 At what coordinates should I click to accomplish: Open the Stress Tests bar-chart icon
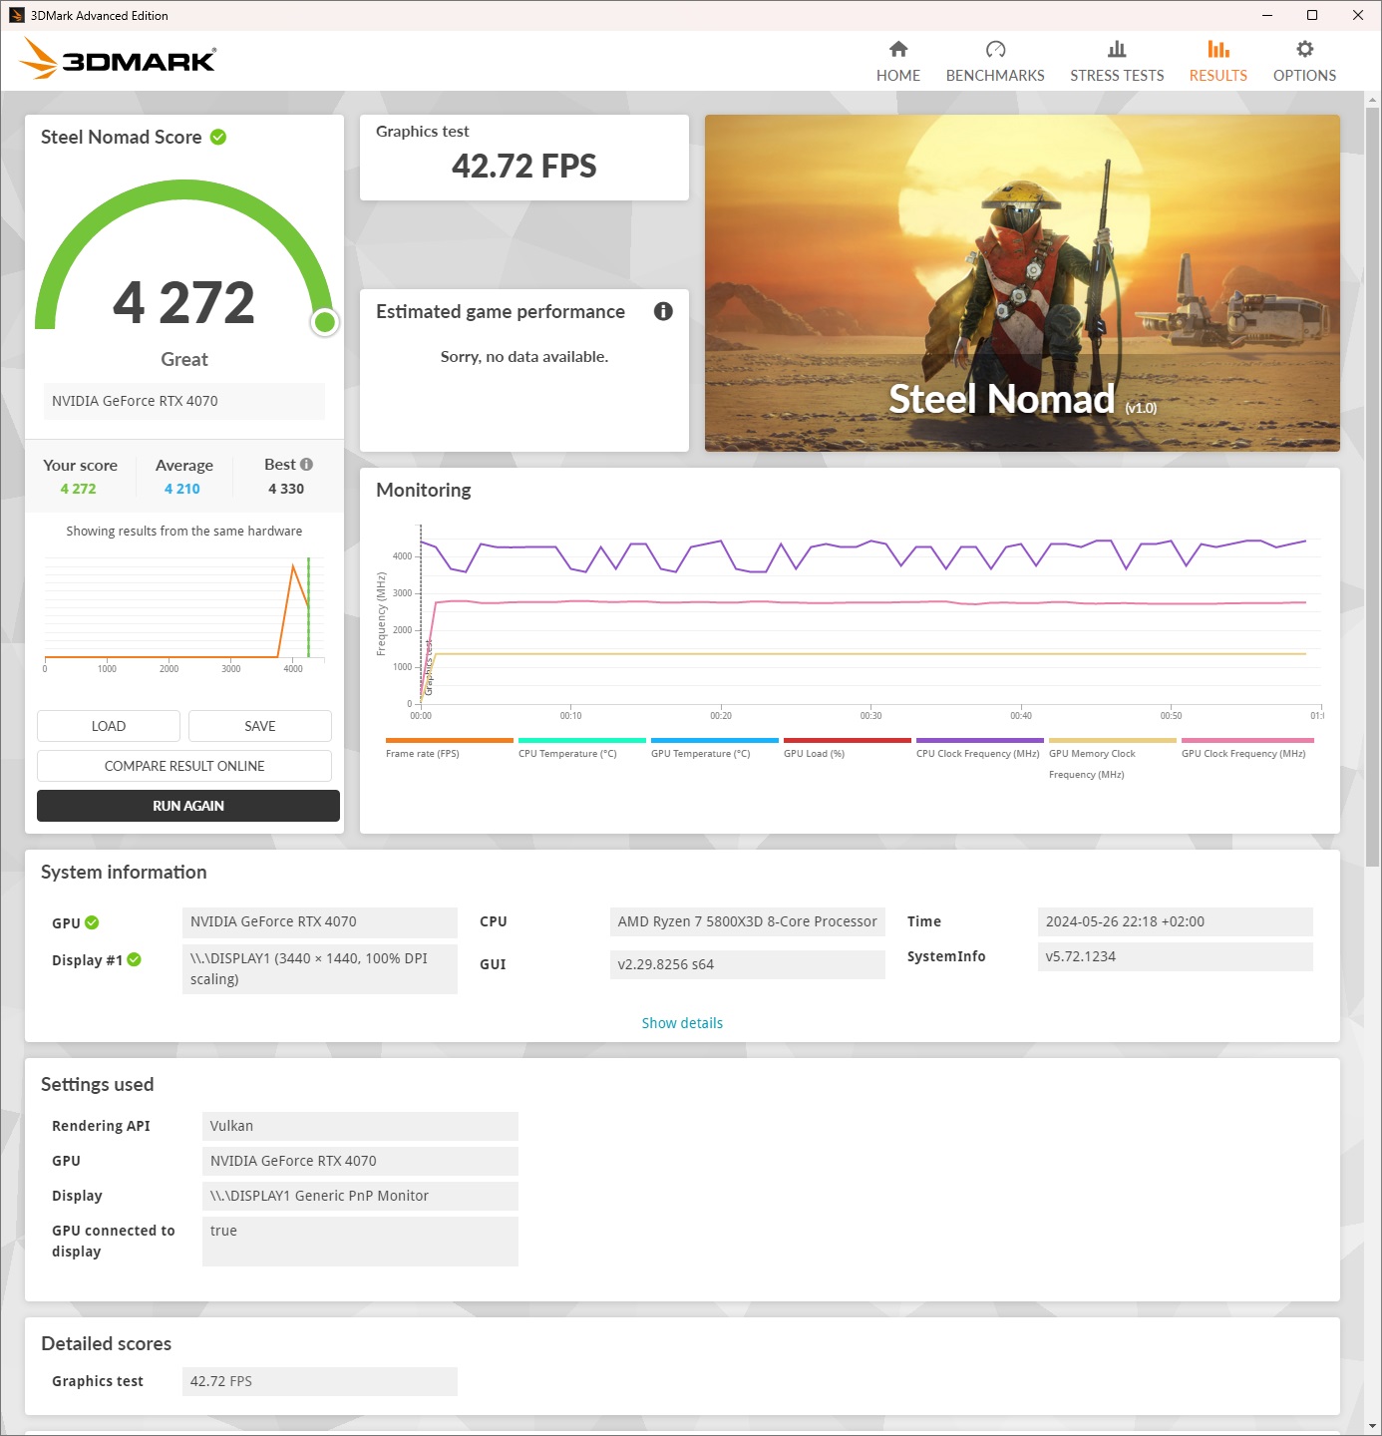[1117, 49]
